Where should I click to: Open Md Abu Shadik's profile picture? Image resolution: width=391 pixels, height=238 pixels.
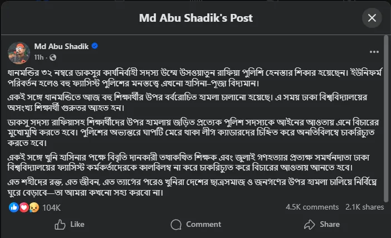tap(18, 51)
